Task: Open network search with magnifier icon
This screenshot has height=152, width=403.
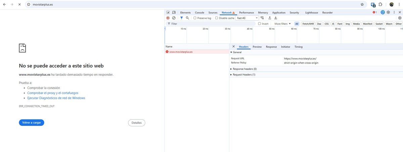Action: (187, 18)
